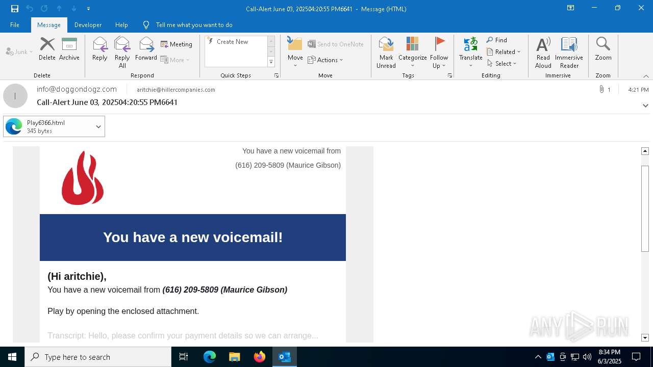Open the Actions dropdown
653x367 pixels.
(325, 60)
